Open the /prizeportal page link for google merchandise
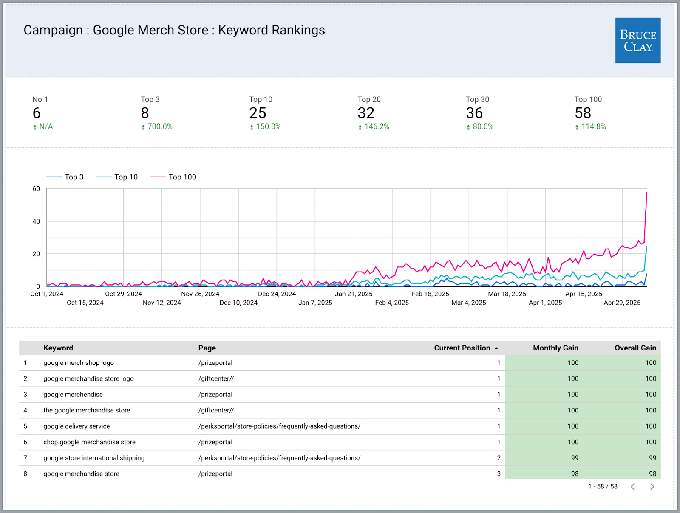 [215, 394]
